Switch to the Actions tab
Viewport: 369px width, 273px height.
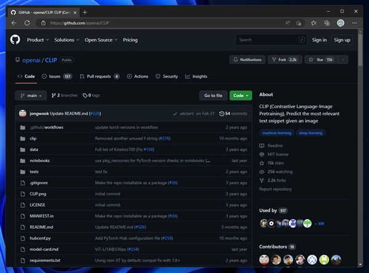coord(138,76)
